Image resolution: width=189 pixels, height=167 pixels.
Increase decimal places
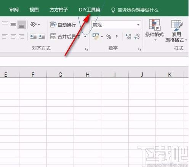128,36
